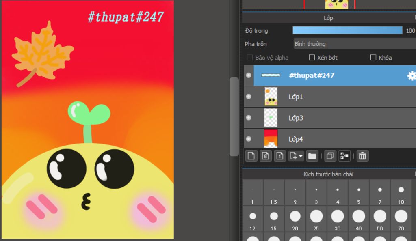
Task: Duplicate the selected layer
Action: click(x=330, y=156)
